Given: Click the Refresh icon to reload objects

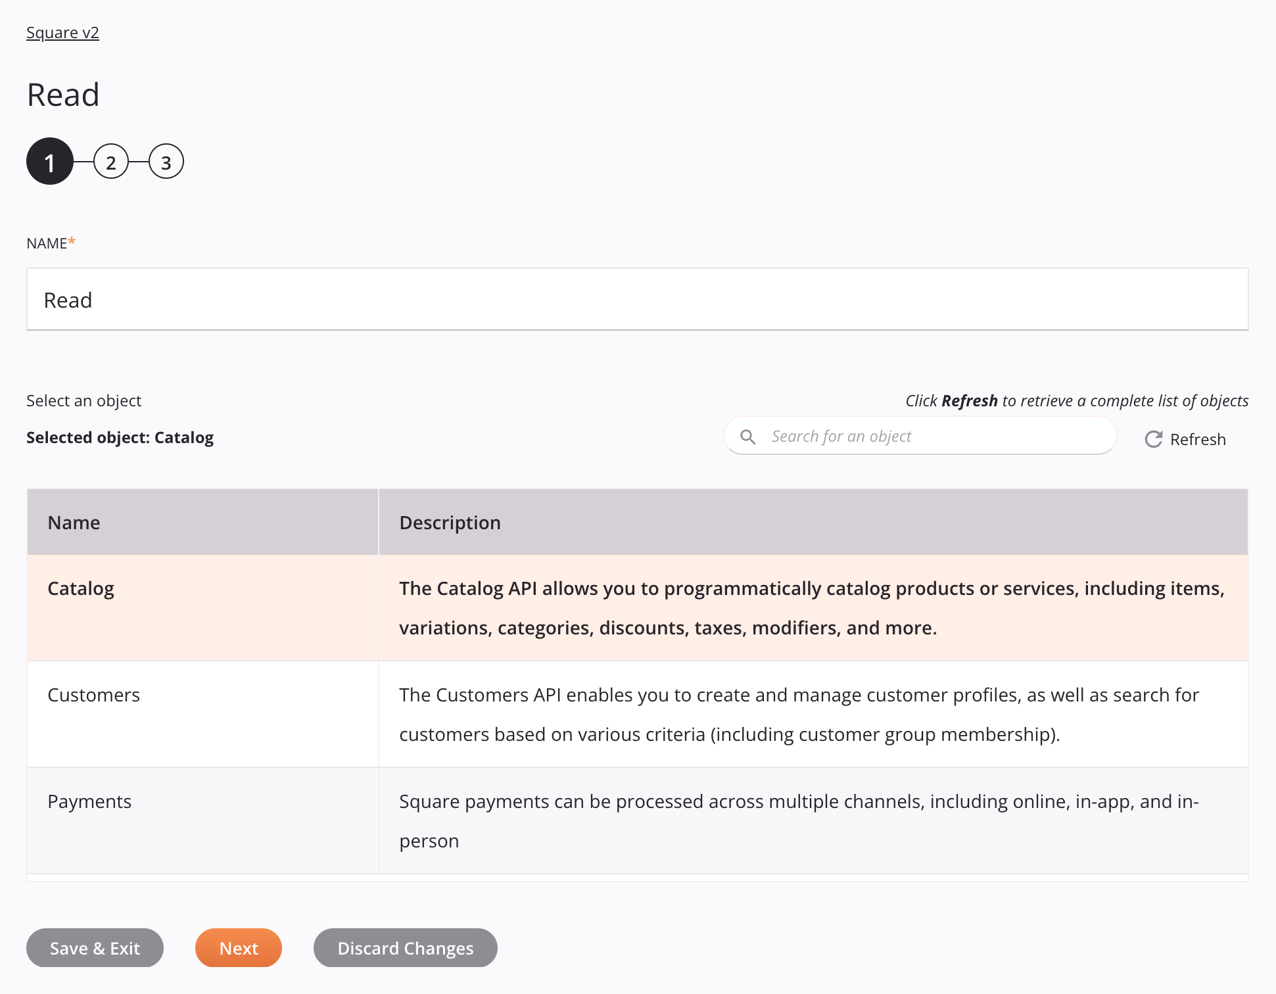Looking at the screenshot, I should 1153,439.
